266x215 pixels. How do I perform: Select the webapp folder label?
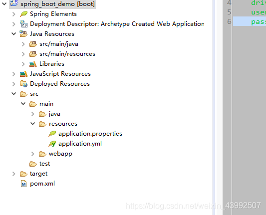(x=60, y=154)
